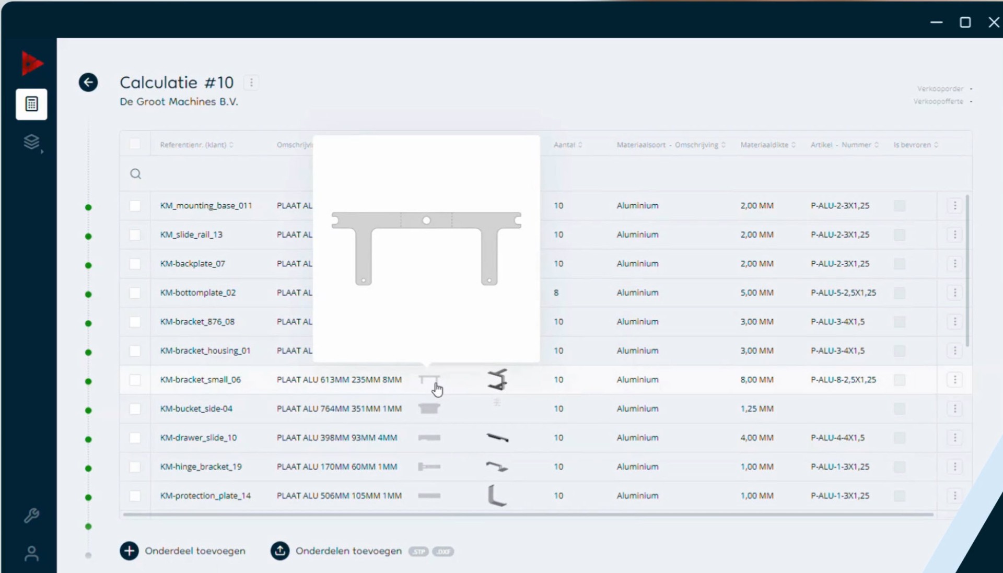Toggle Is bevroren for KM-bracket_small_06
Viewport: 1003px width, 573px height.
pos(899,380)
